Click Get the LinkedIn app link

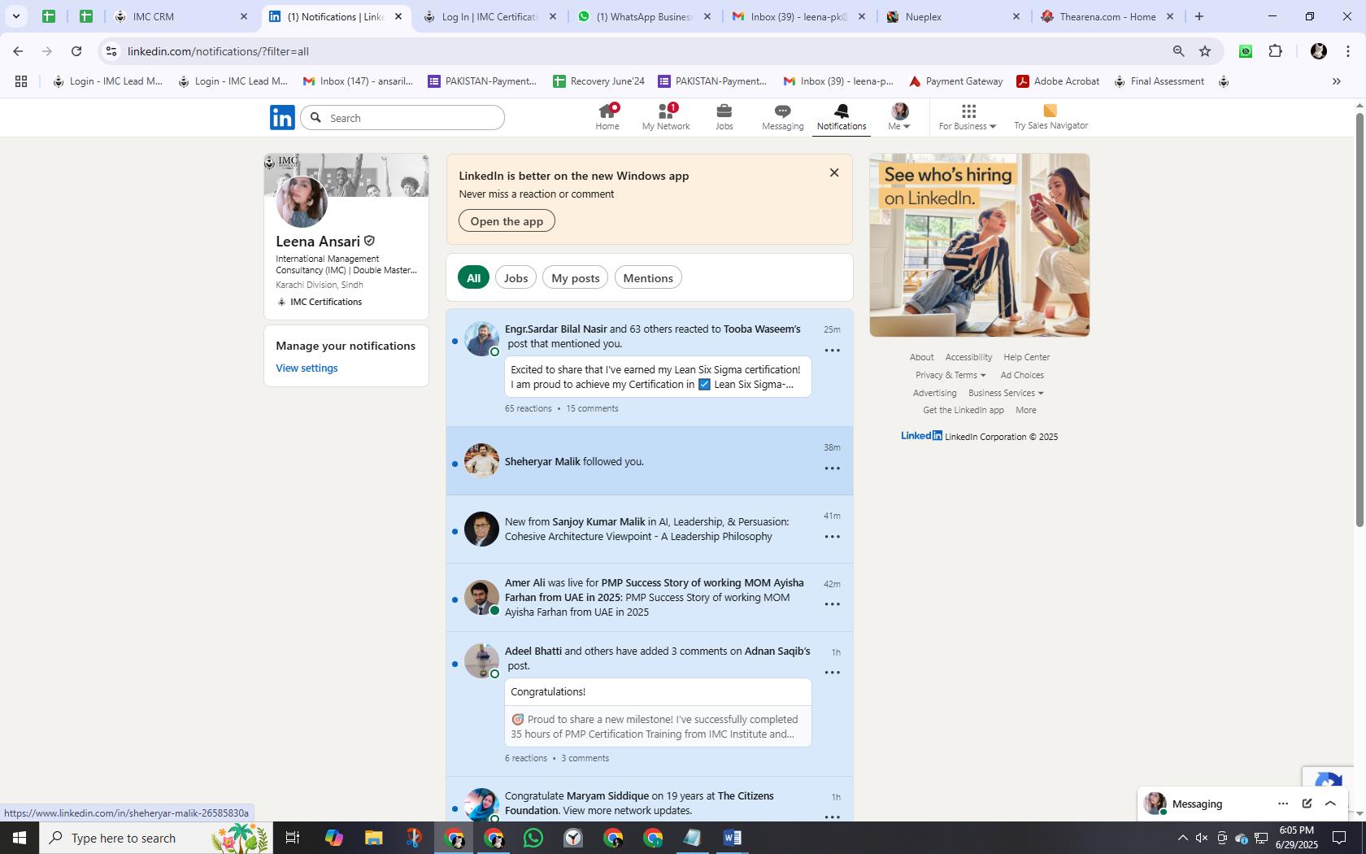[963, 410]
